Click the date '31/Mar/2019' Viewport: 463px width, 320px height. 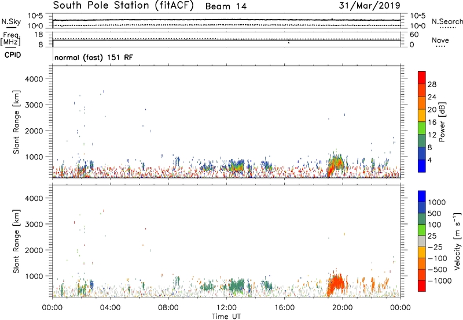click(x=369, y=6)
